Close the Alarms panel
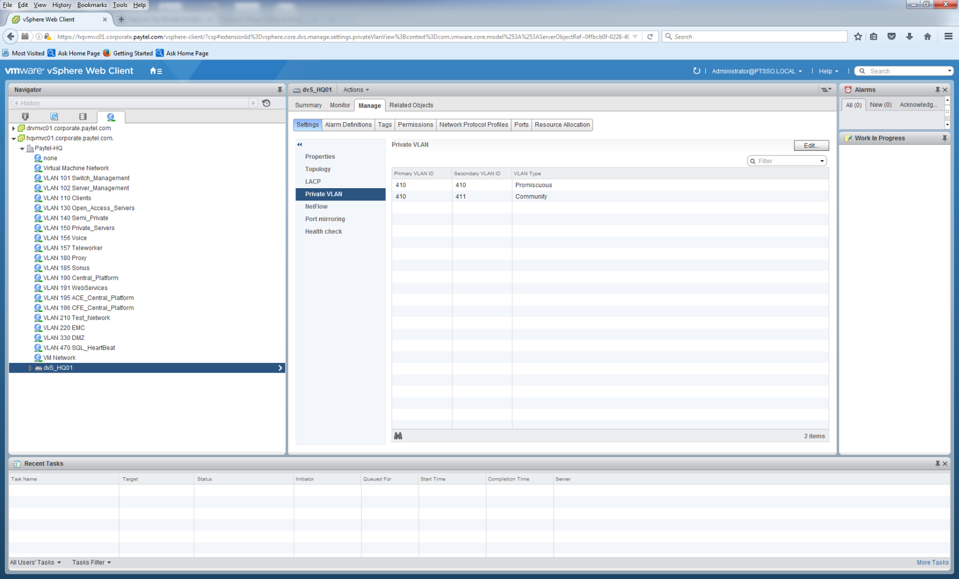 pyautogui.click(x=945, y=90)
